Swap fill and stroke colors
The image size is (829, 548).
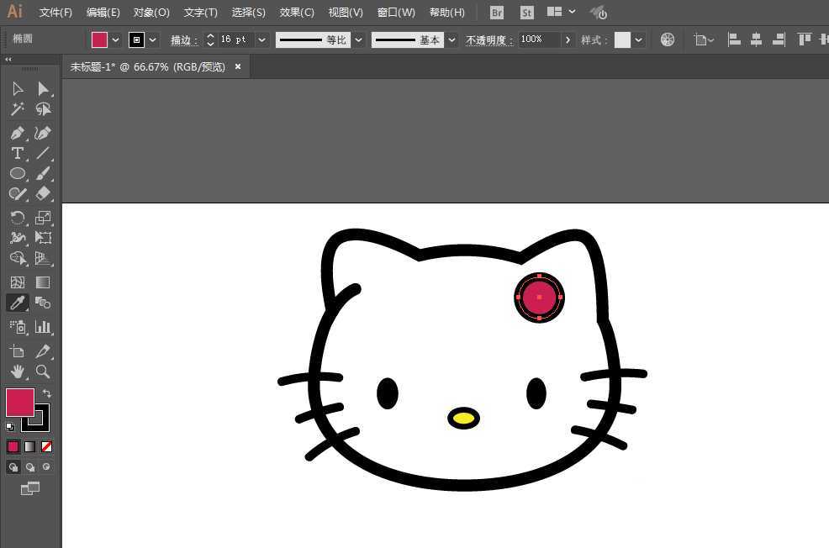click(48, 392)
